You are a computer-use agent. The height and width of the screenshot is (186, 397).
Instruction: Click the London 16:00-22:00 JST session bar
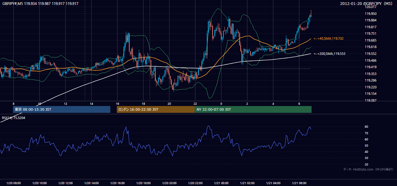click(x=156, y=109)
